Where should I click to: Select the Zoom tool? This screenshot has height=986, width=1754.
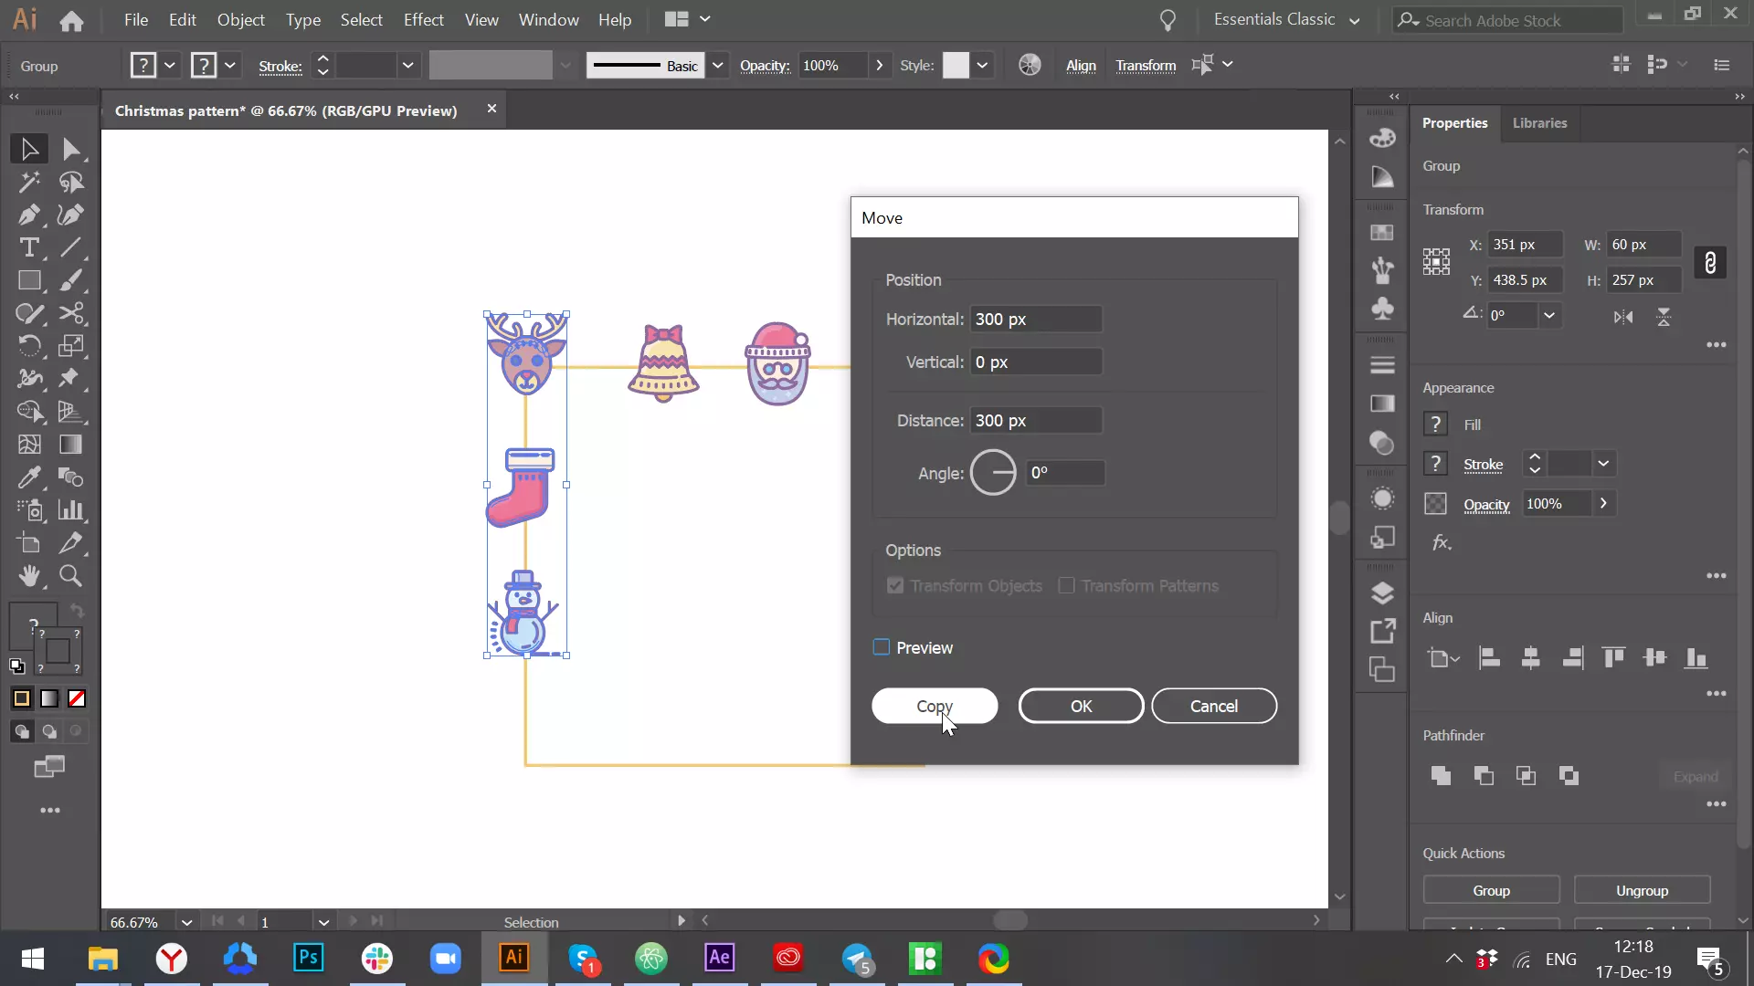tap(71, 576)
